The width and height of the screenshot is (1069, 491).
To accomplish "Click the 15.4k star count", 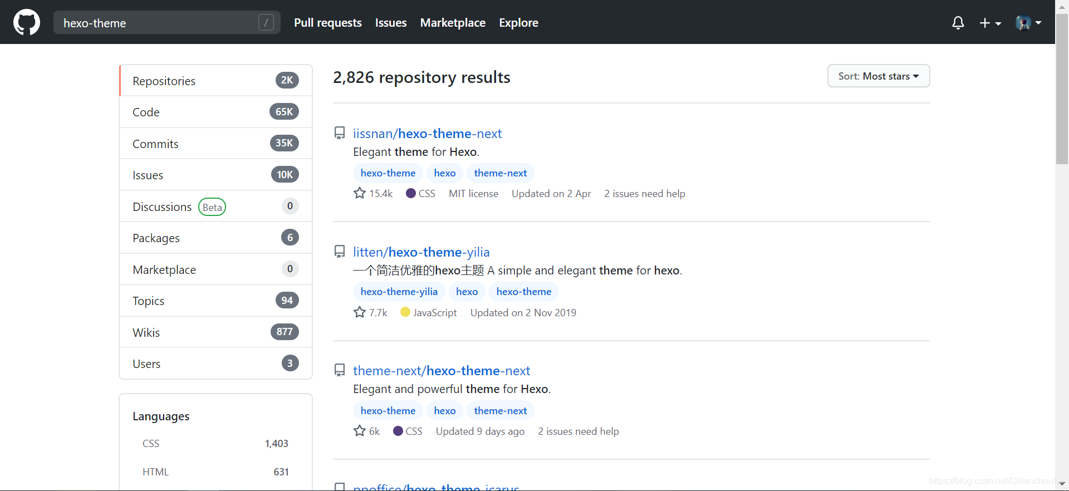I will click(374, 193).
